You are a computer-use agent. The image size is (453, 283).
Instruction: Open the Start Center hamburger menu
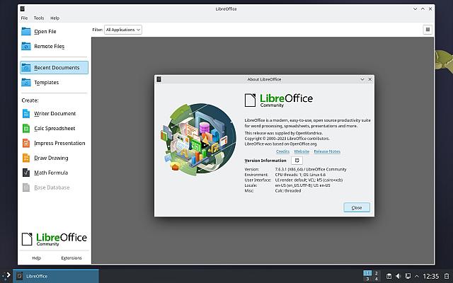coord(428,30)
